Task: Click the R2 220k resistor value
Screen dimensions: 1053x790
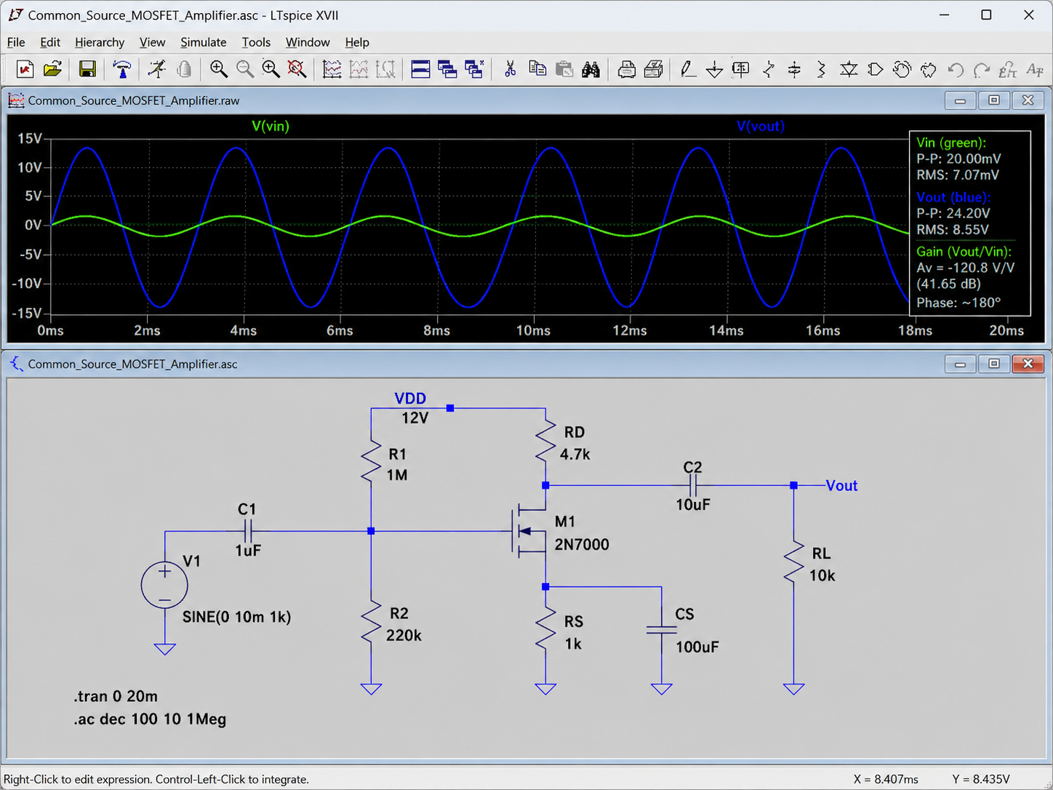Action: (x=404, y=635)
